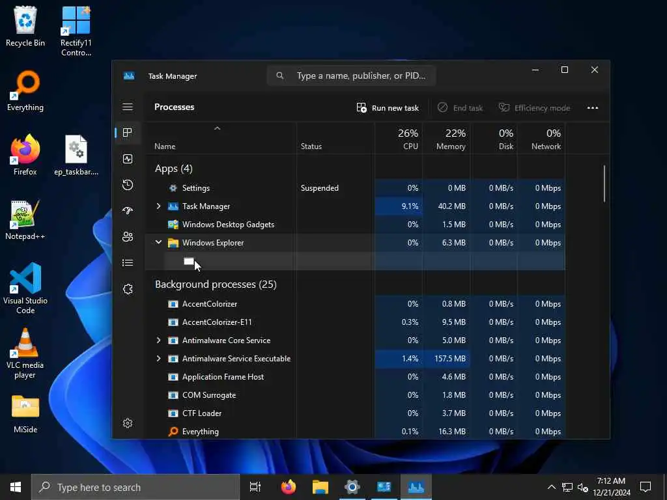
Task: Select the Notepad++ desktop shortcut
Action: tap(25, 220)
